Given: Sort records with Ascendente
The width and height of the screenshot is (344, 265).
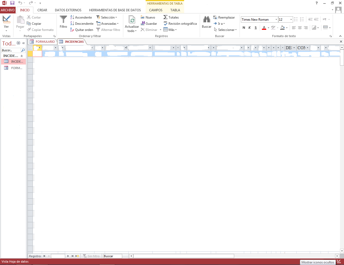Looking at the screenshot, I should click(81, 17).
